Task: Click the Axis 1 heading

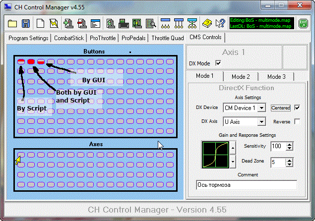Action: pos(234,53)
